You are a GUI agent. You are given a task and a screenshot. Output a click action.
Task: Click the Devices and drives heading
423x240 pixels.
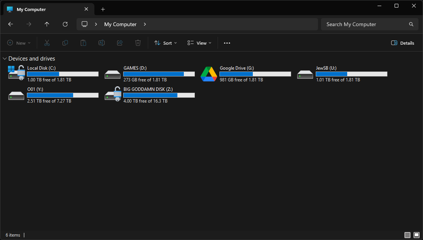[32, 58]
